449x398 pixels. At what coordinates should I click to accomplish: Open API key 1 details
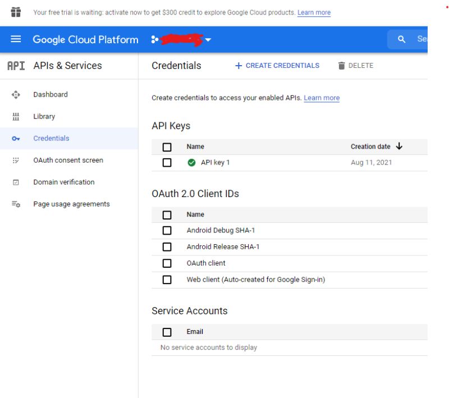pos(216,163)
